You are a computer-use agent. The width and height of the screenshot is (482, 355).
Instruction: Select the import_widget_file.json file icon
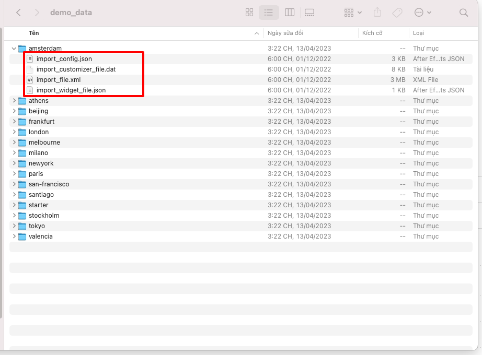tap(30, 90)
